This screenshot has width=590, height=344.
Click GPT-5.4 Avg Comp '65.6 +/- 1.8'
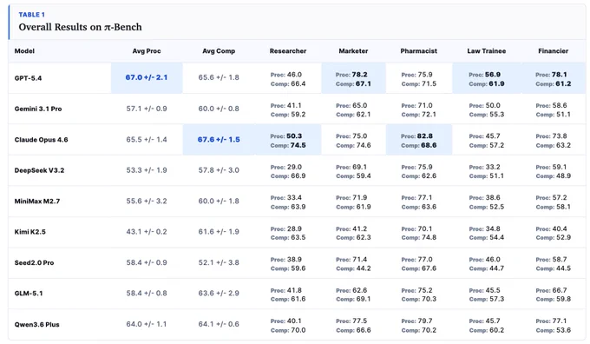click(x=219, y=77)
